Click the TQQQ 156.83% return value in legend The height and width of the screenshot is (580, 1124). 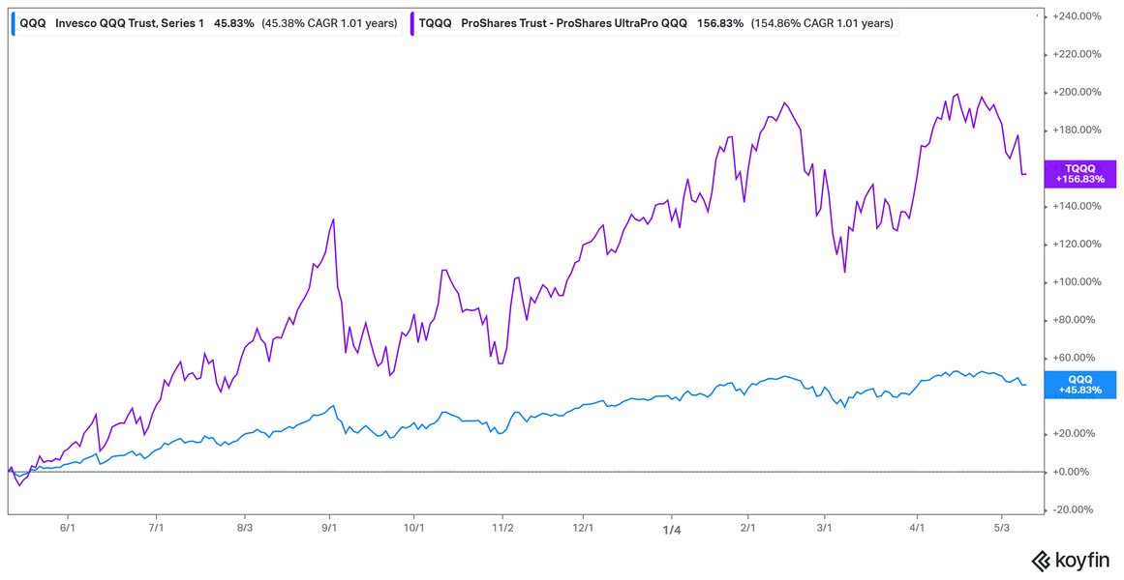[720, 23]
